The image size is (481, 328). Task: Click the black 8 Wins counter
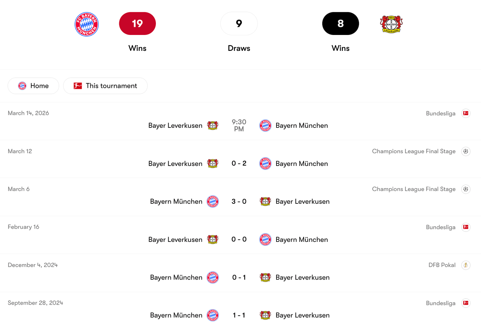point(340,23)
